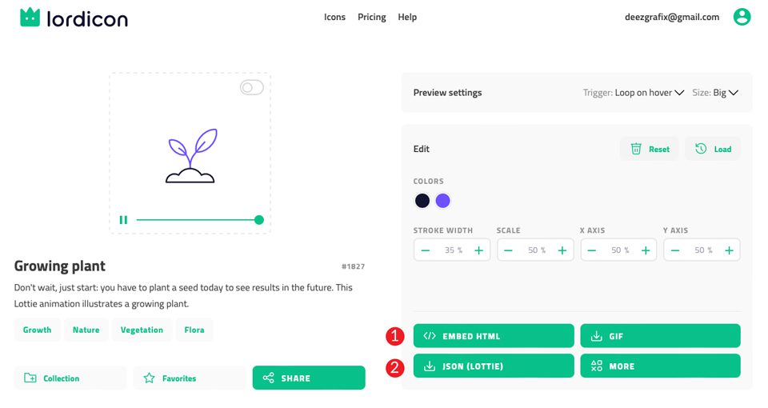Increase stroke width with plus button
This screenshot has height=408, width=768.
coord(479,250)
